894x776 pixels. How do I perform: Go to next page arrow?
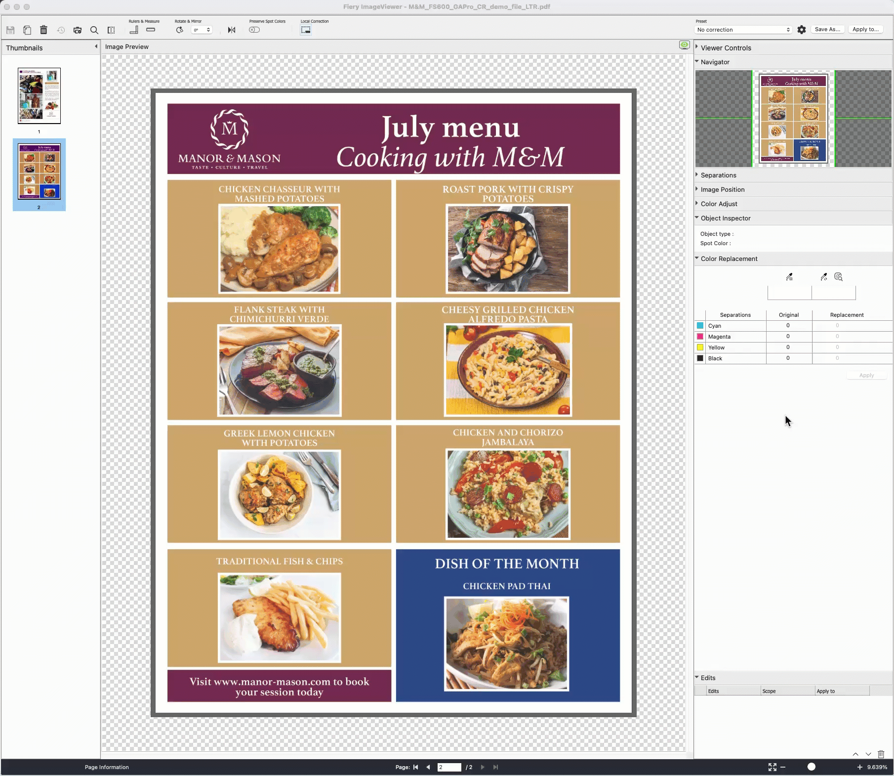tap(483, 767)
